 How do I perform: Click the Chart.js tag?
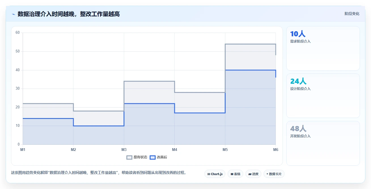(x=215, y=174)
